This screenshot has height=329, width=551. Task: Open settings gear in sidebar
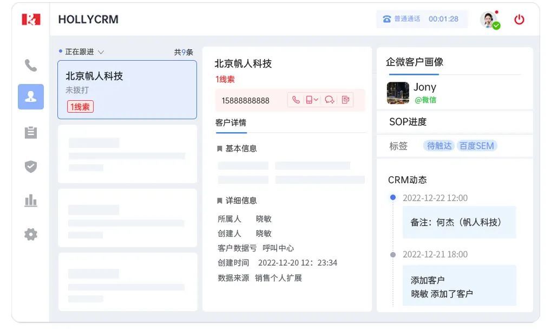tap(31, 234)
